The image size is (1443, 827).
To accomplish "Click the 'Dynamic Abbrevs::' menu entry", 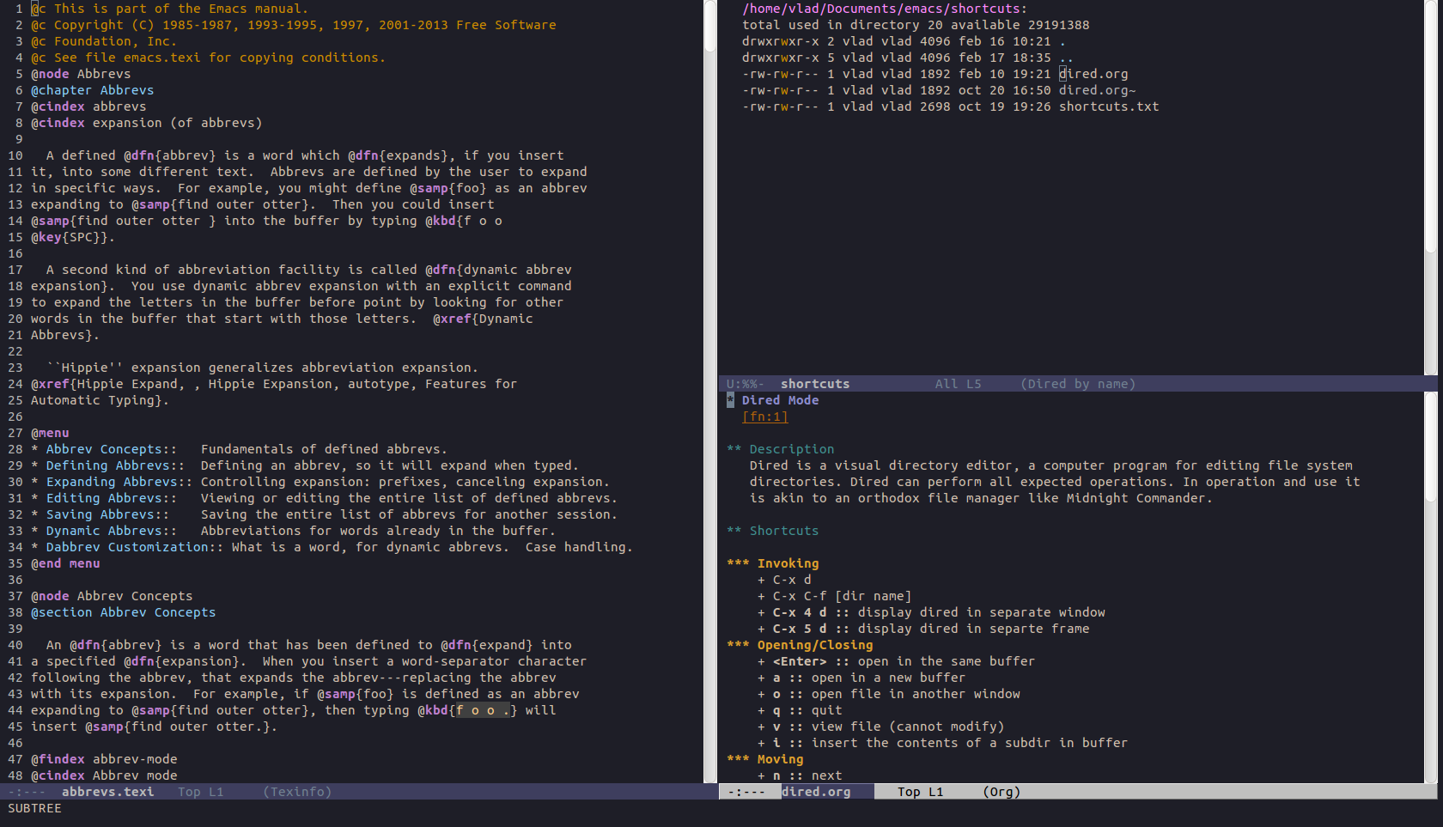I will tap(111, 531).
